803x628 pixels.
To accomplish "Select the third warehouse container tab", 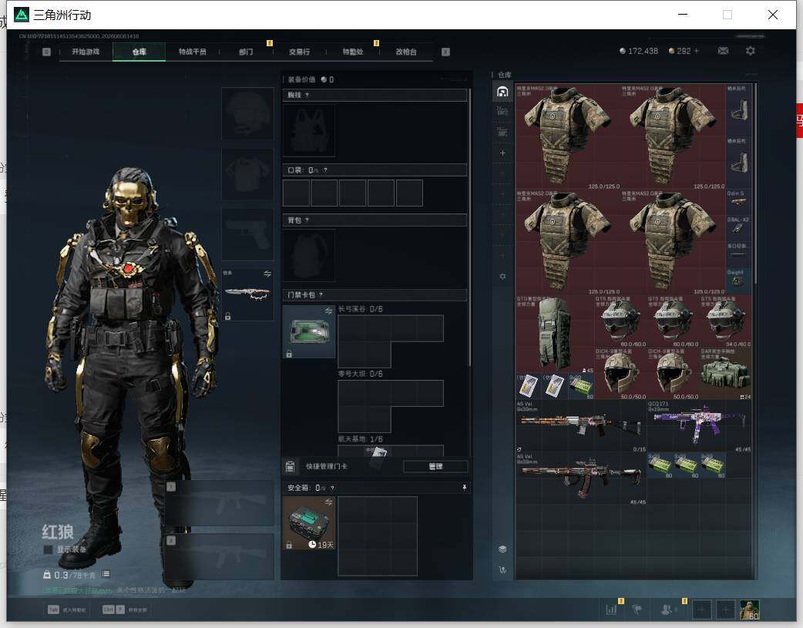I will pos(502,133).
